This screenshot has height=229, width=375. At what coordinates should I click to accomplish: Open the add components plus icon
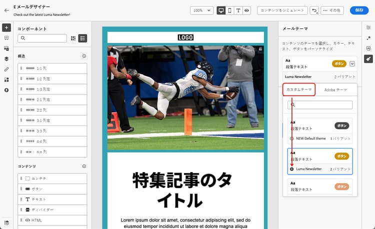coord(6,27)
